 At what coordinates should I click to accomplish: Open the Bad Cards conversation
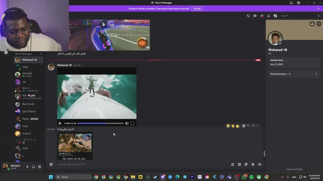[x=29, y=104]
